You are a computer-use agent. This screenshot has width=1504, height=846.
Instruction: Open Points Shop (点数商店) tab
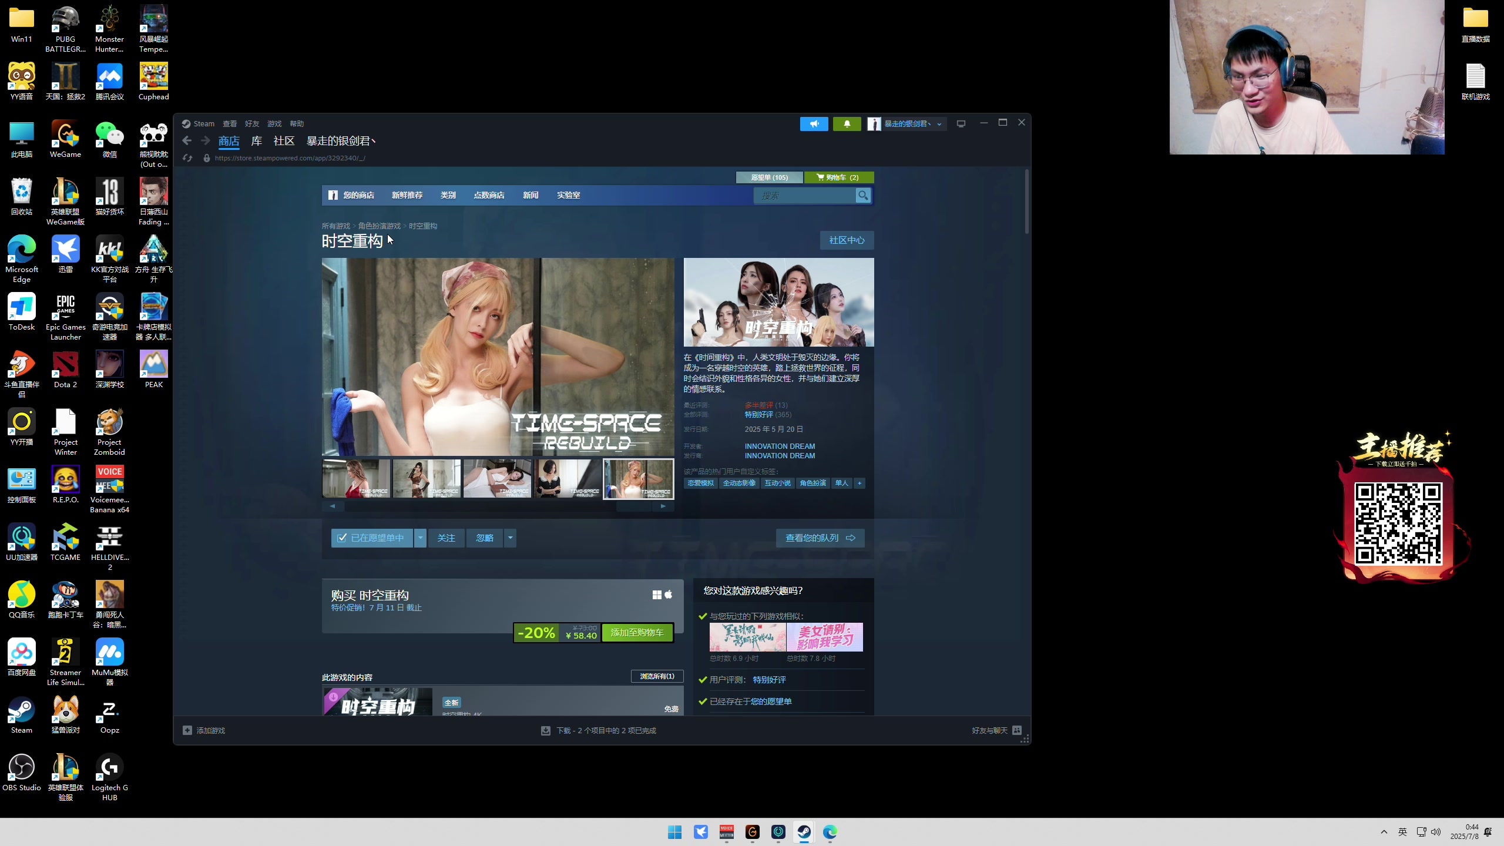tap(489, 195)
